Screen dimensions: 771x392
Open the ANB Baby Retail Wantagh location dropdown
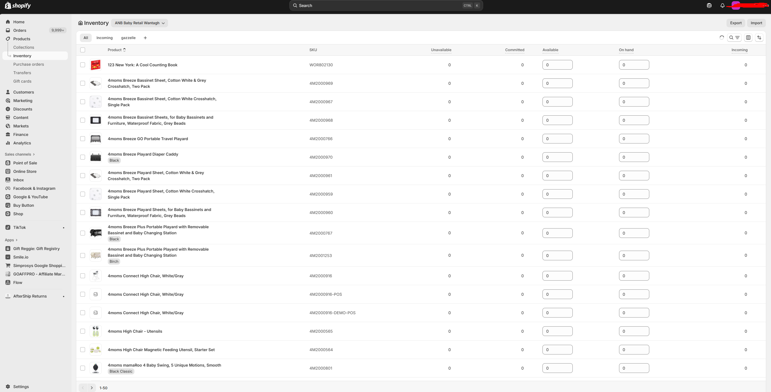[x=140, y=23]
